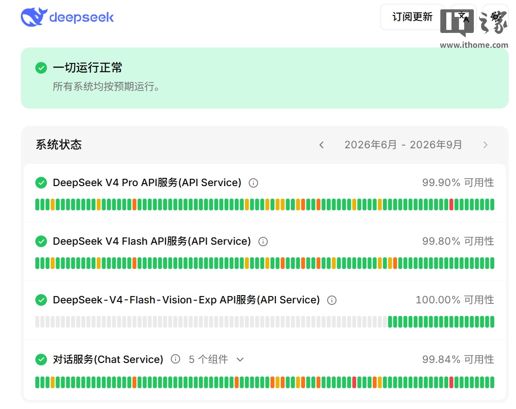Go to previous date range arrow

tap(321, 145)
